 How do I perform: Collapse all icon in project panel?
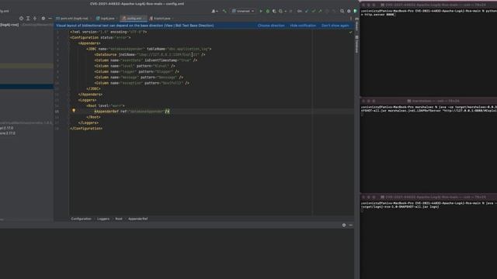(x=35, y=19)
